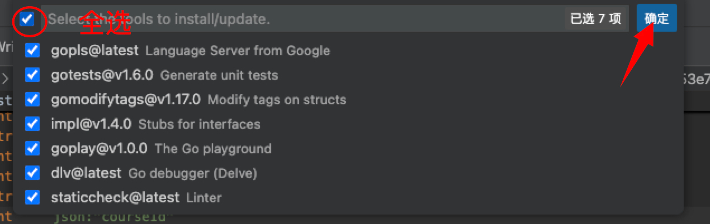Screen dimensions: 710x224
Task: Click the 已选 7 项 selection count badge
Action: click(595, 19)
